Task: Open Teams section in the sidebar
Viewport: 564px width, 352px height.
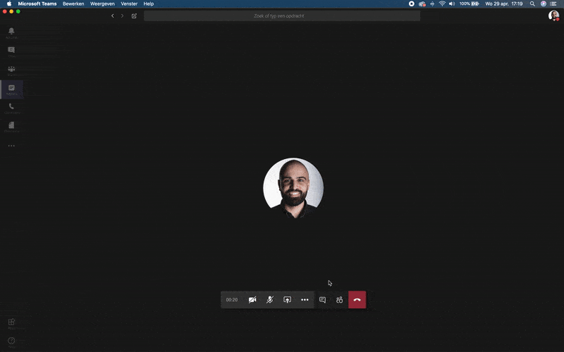Action: click(11, 70)
